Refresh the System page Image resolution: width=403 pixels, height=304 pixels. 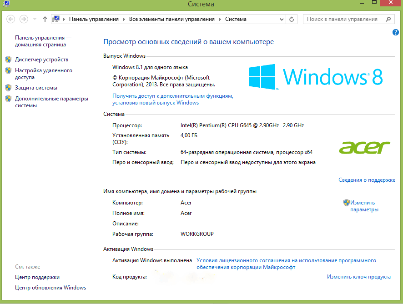coord(292,19)
